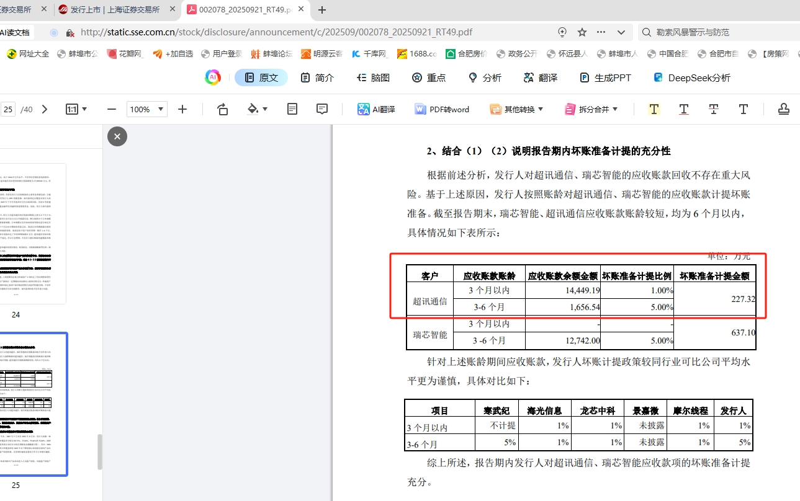
Task: Select page 24 thumbnail
Action: 32,234
